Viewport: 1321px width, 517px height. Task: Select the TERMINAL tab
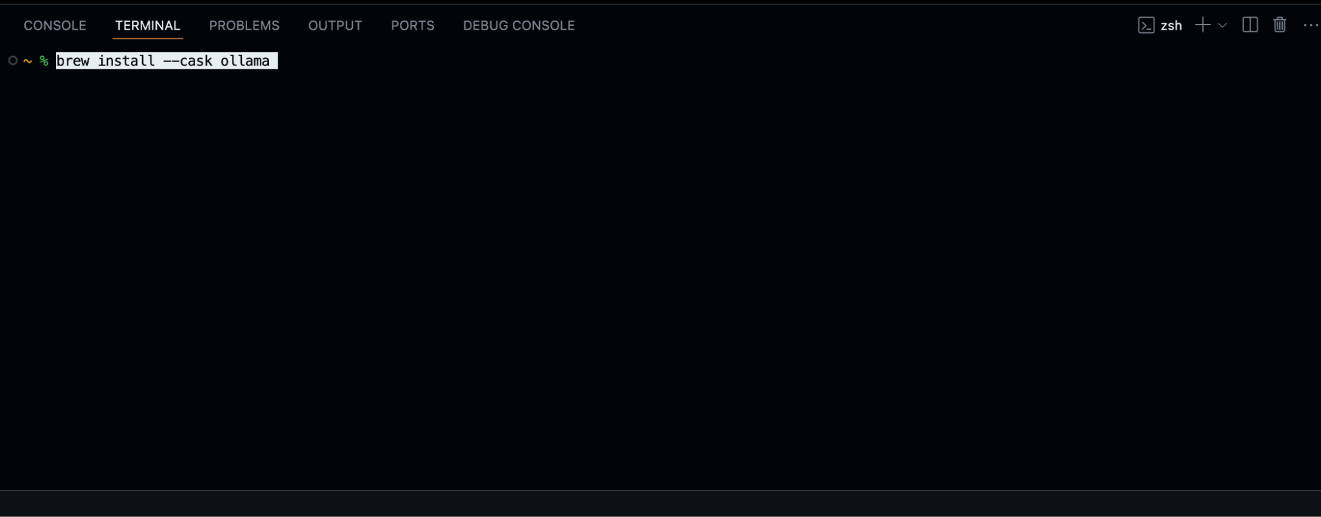point(147,25)
